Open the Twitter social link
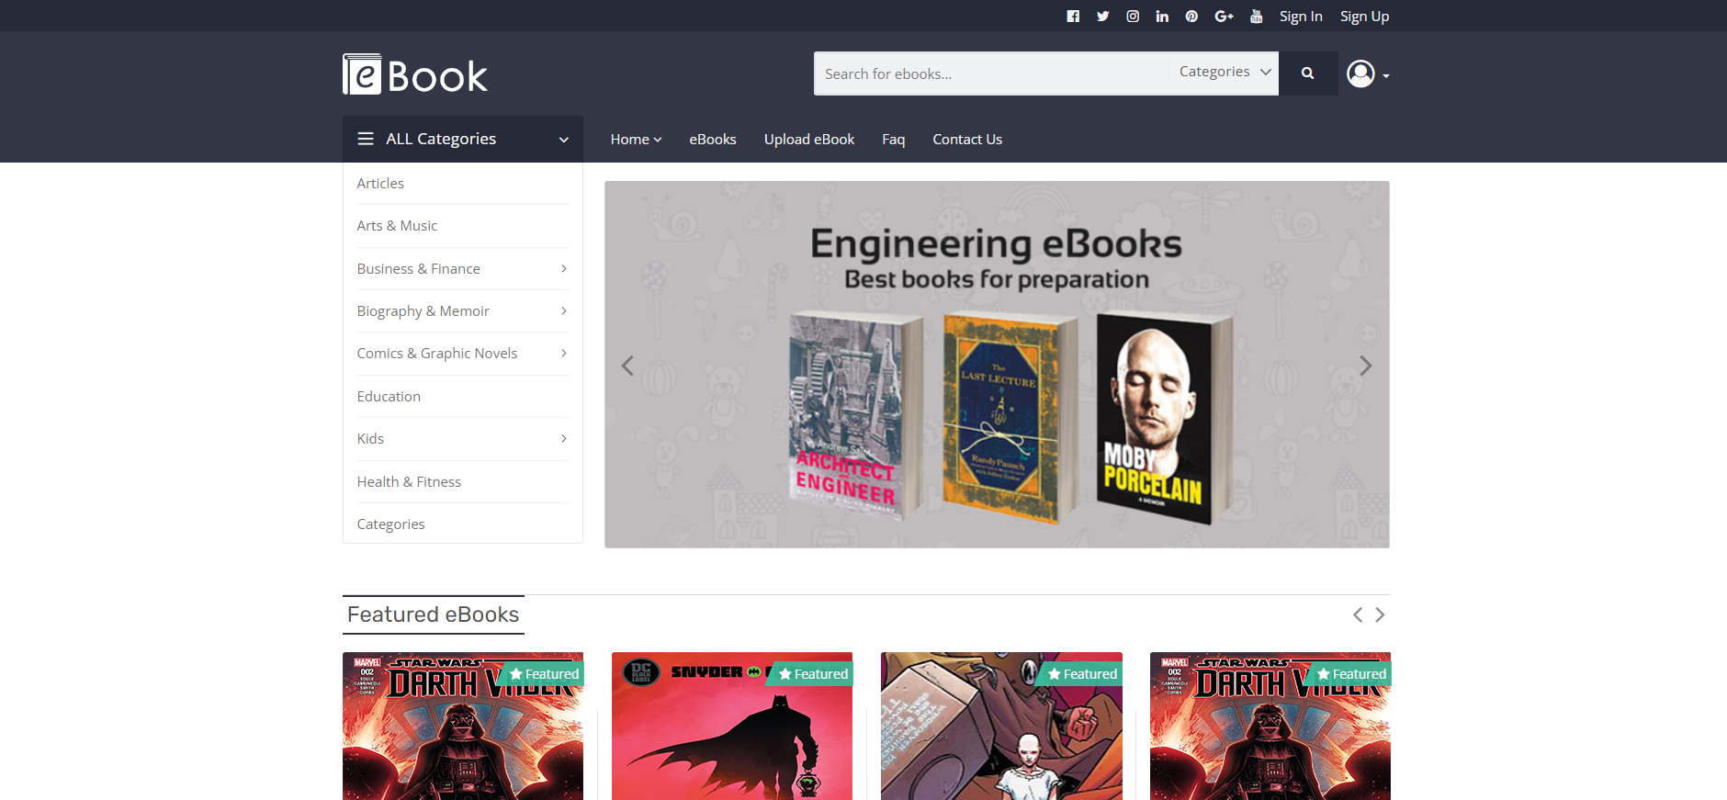 coord(1103,17)
